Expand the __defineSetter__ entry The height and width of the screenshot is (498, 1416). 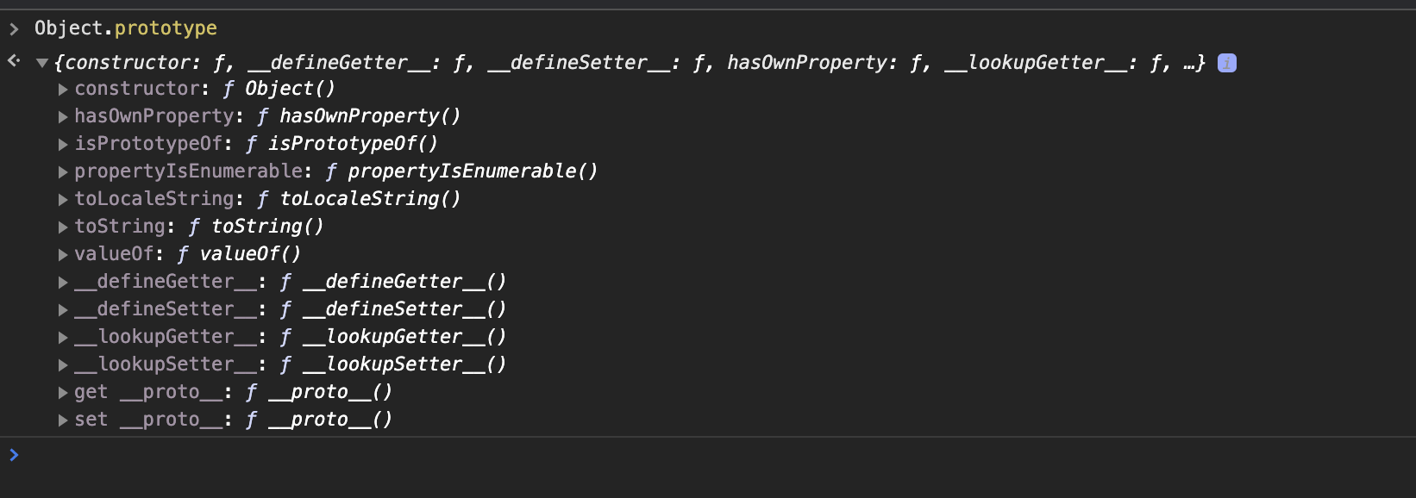tap(63, 310)
